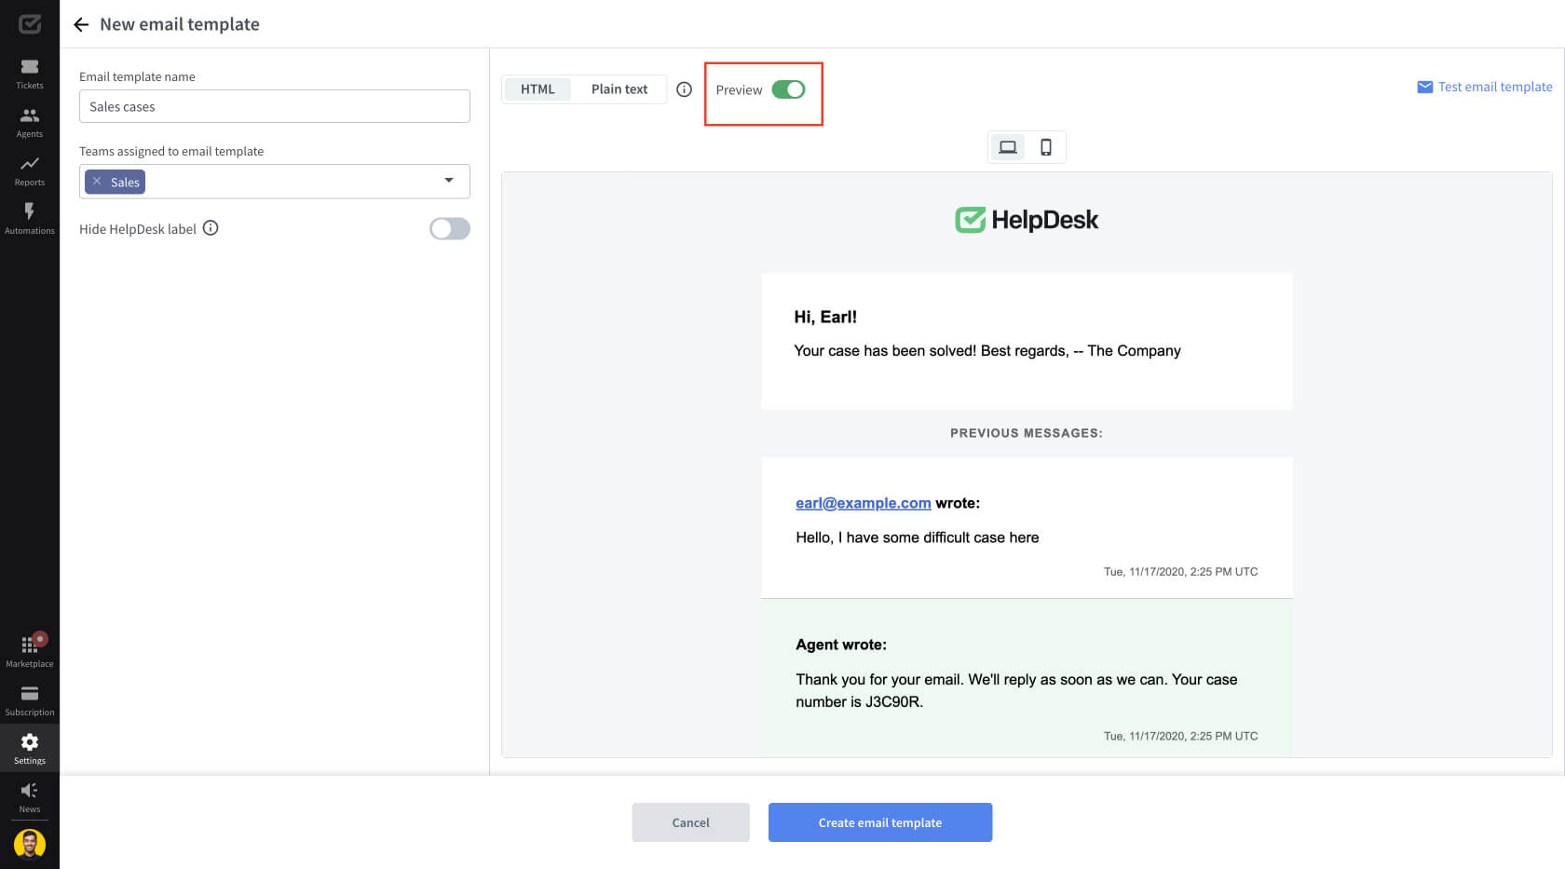Image resolution: width=1565 pixels, height=869 pixels.
Task: Click info icon next to Plain text
Action: [x=684, y=89]
